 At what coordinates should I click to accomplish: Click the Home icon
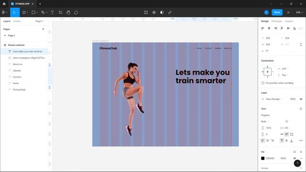click(4, 4)
